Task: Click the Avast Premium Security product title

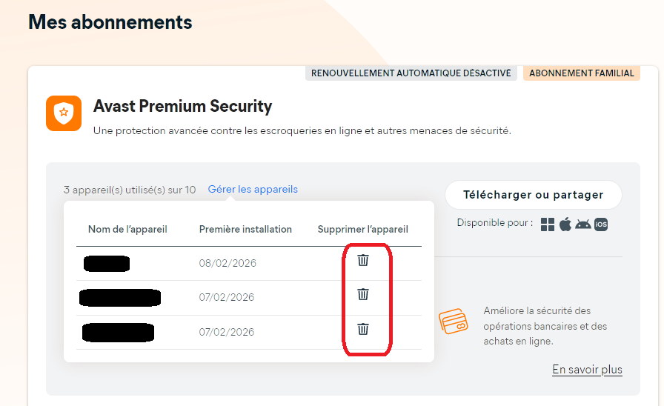Action: point(182,107)
